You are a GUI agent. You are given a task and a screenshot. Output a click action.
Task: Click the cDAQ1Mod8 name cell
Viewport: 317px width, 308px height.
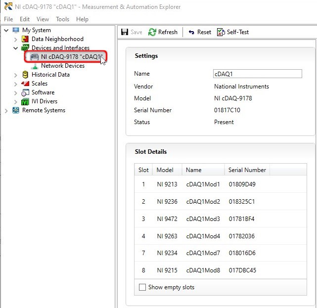[203, 270]
